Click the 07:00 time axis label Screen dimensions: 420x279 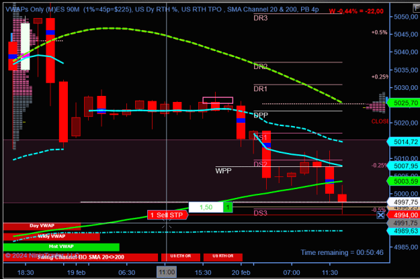(292, 272)
